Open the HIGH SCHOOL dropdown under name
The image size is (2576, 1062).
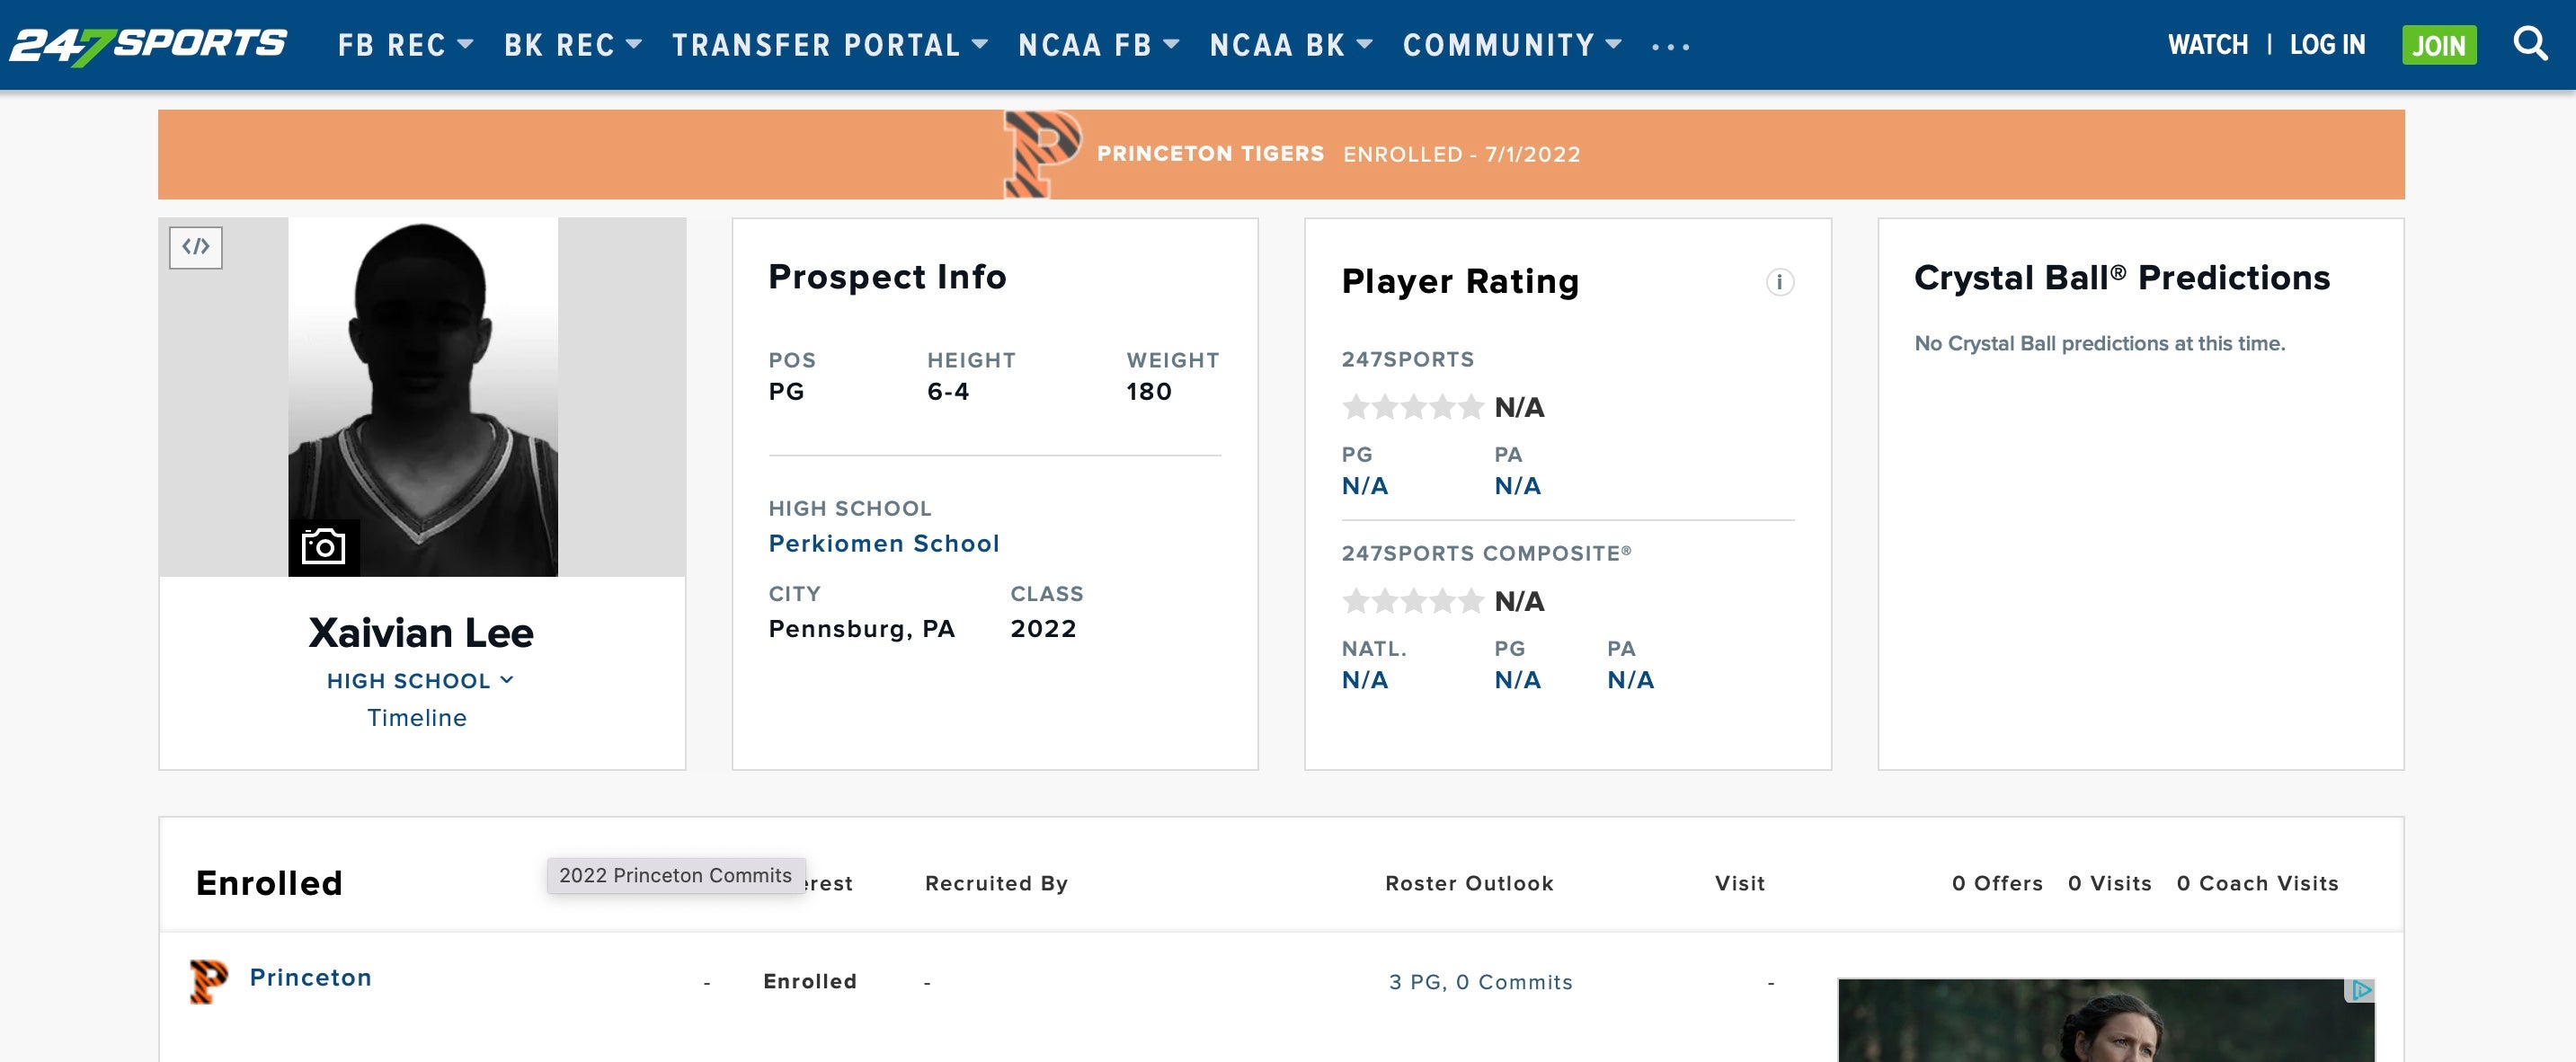420,681
